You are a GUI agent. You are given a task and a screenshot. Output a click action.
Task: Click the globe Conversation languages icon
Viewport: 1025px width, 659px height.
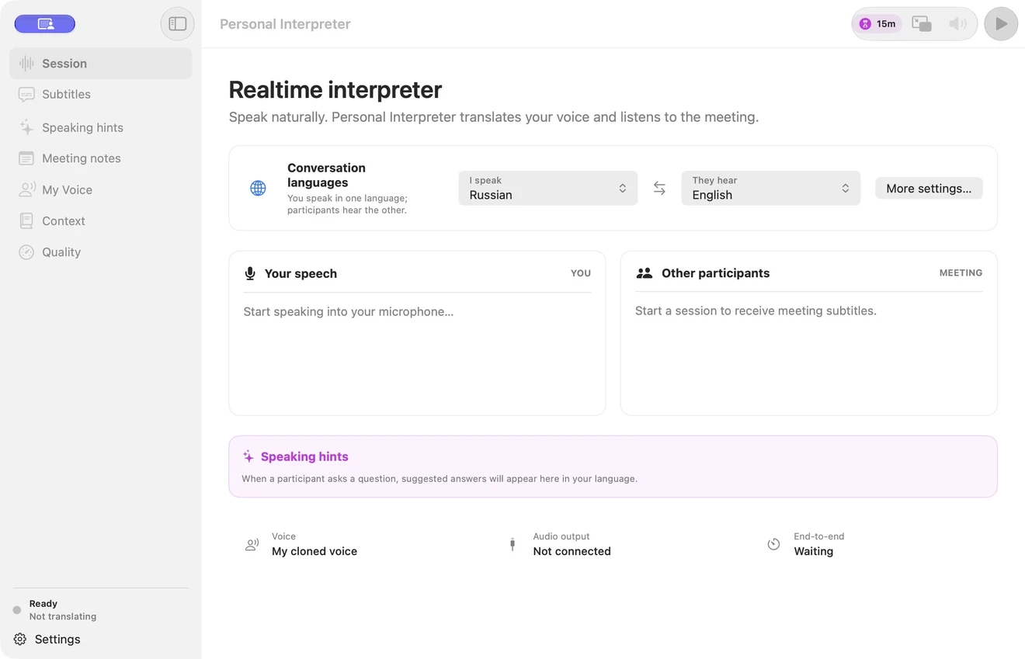pos(258,188)
